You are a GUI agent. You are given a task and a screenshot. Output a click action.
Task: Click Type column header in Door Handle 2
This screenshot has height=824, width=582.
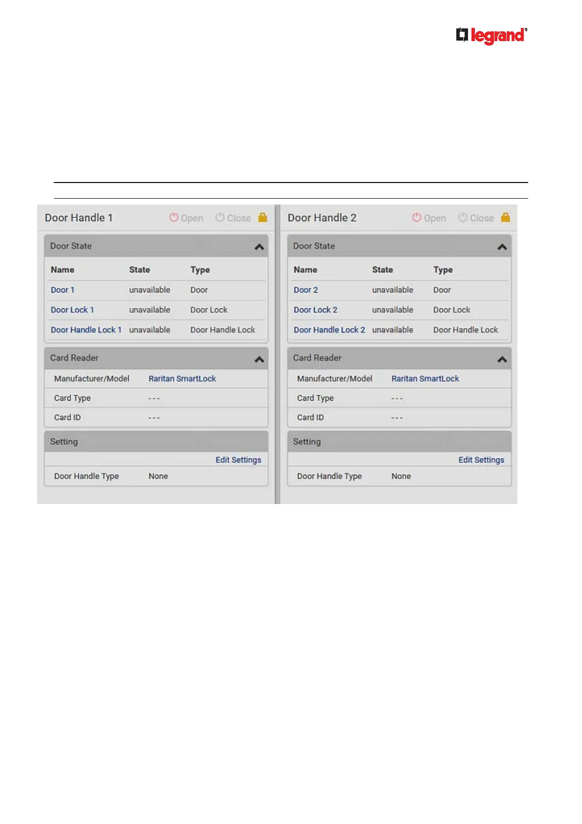(443, 270)
